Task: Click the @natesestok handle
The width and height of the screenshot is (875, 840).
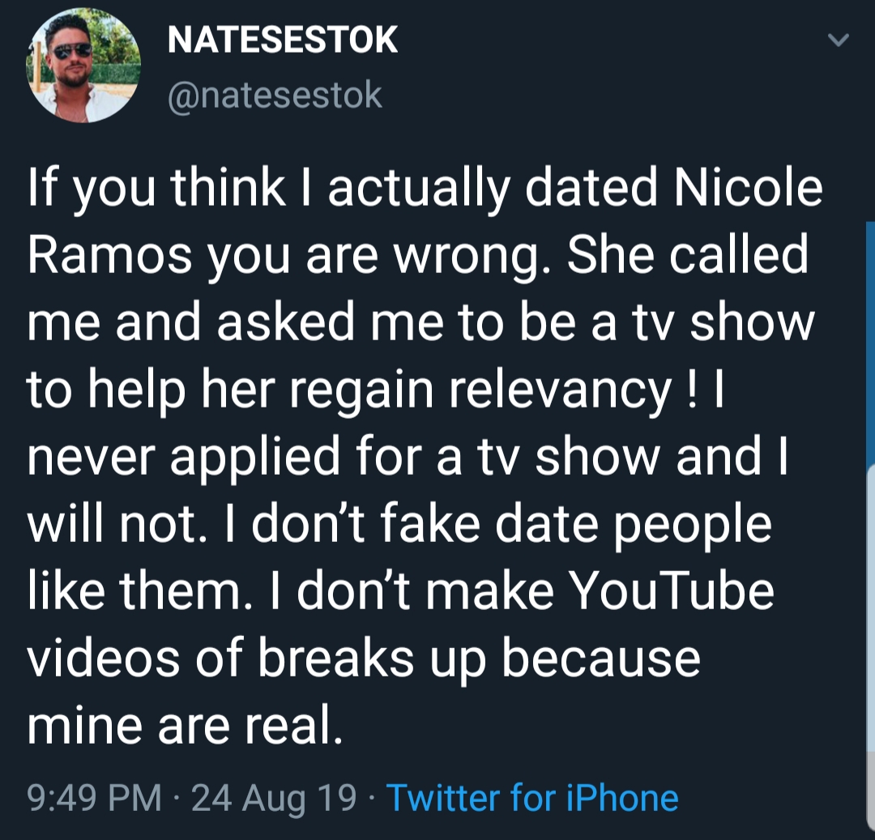Action: [275, 96]
